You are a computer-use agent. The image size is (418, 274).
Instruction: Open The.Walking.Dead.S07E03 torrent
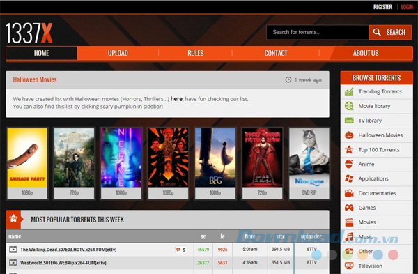tap(68, 250)
